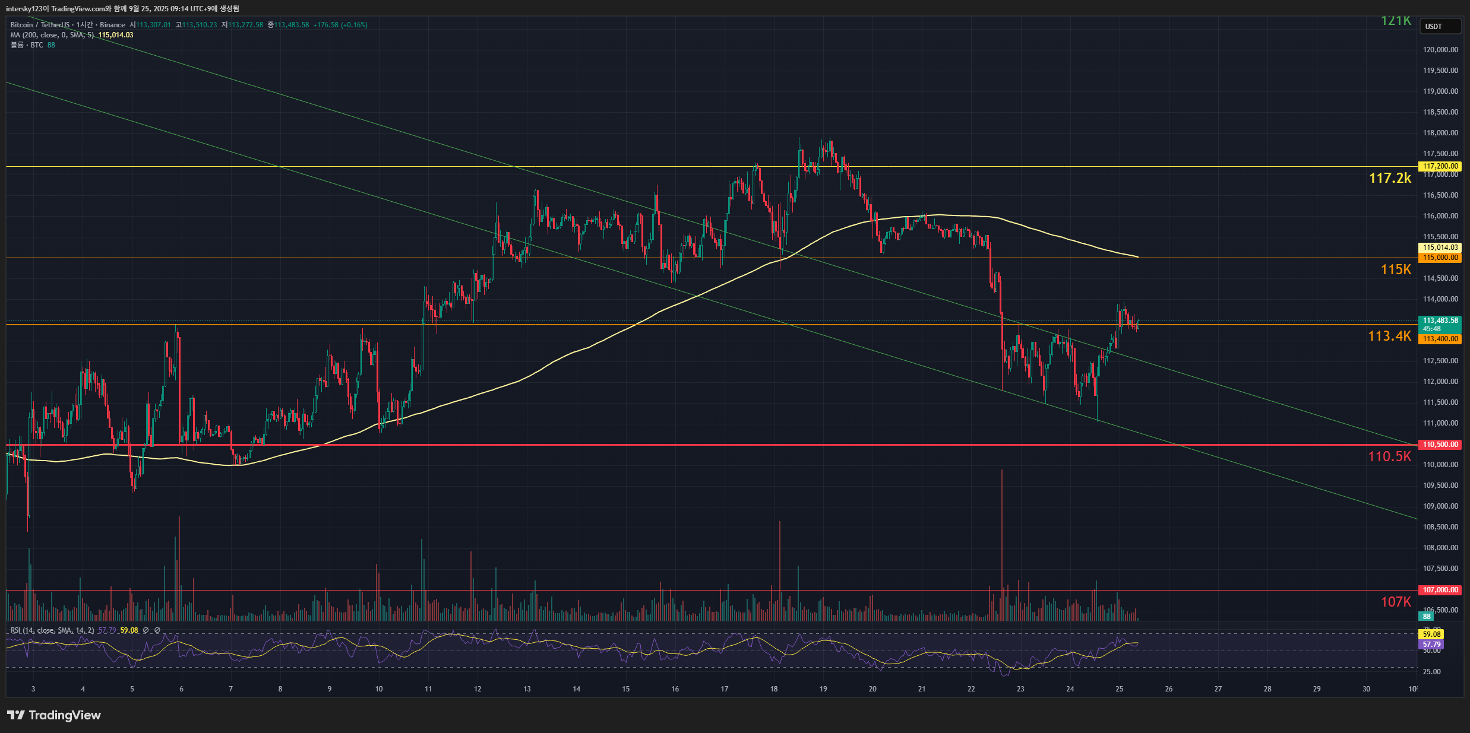The image size is (1470, 733).
Task: Click the yellow RSI value 59.08 axis tag
Action: [x=1431, y=634]
